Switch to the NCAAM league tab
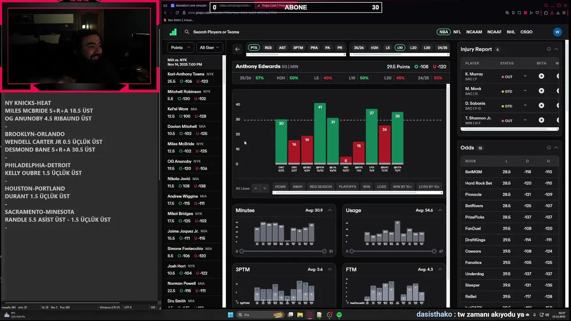Viewport: 571px width, 321px height. tap(474, 32)
